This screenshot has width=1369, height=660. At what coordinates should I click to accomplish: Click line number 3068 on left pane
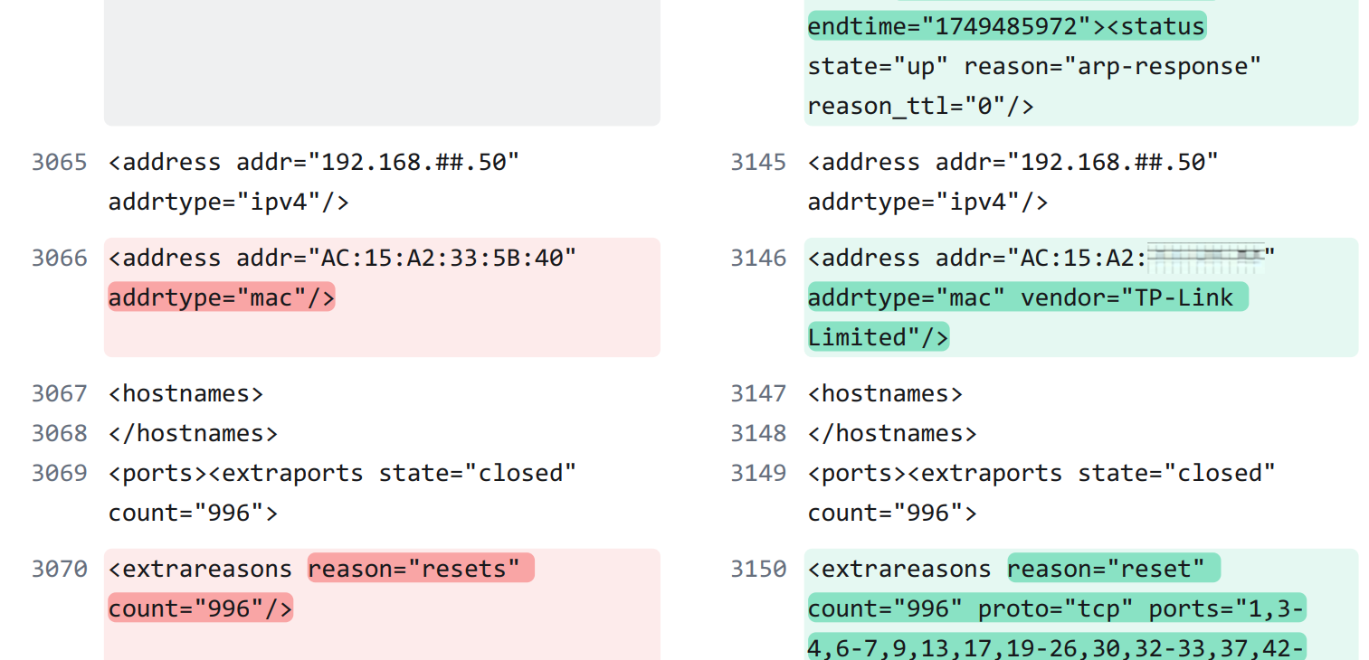[x=60, y=434]
